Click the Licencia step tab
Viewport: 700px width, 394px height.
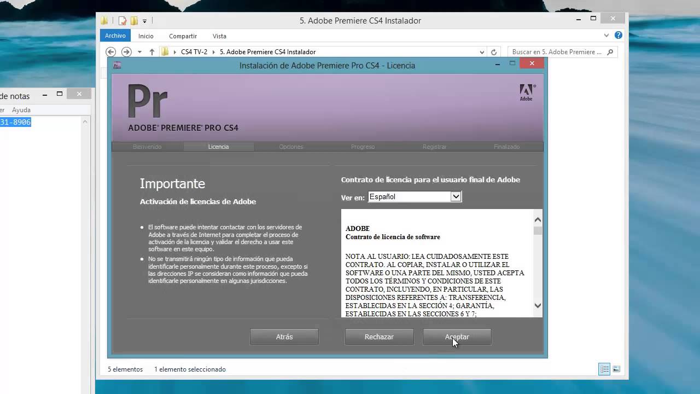[x=218, y=147]
